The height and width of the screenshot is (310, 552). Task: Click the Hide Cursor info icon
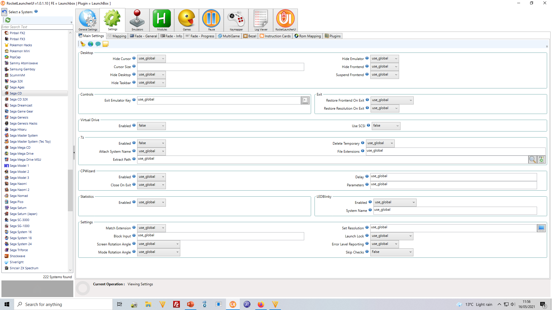[x=134, y=58]
